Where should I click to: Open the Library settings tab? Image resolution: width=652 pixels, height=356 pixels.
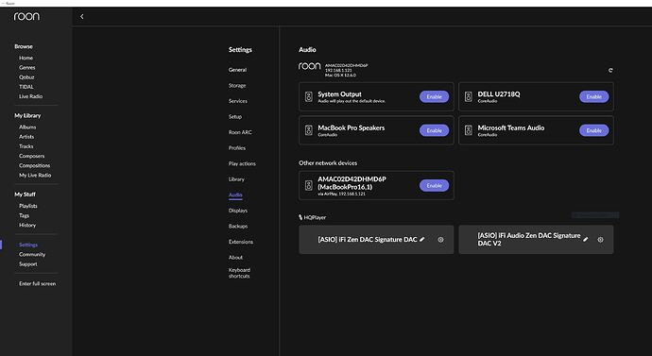(236, 179)
